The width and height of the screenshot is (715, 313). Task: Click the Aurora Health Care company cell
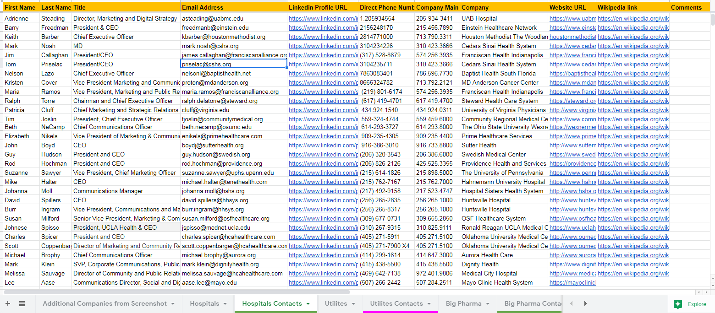coord(504,255)
